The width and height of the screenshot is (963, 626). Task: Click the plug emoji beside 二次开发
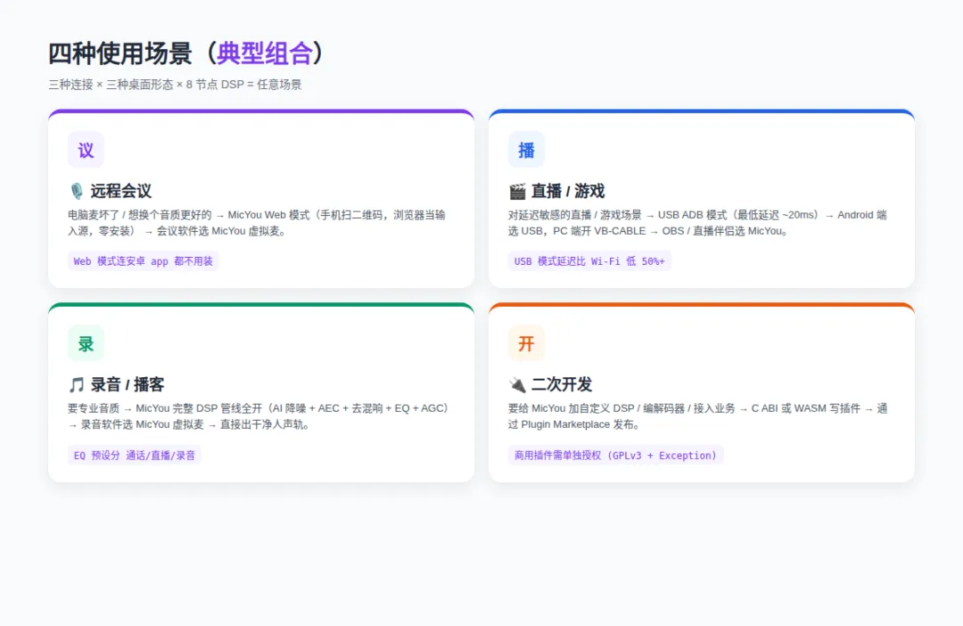pos(517,385)
